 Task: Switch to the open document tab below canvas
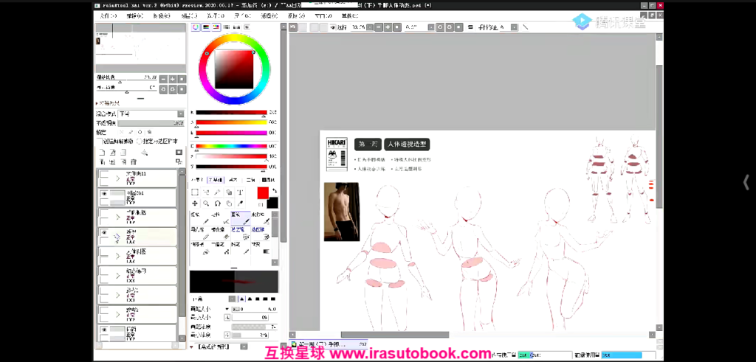pos(329,344)
